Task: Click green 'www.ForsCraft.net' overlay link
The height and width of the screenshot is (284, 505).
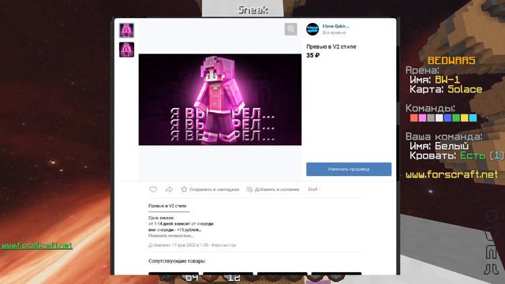Action: [37, 245]
